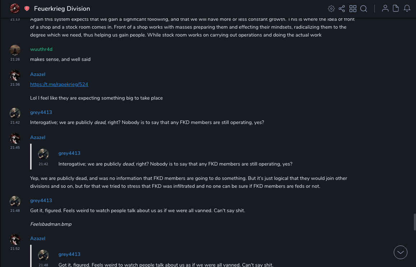Click quoted grey4413 name in 21:52 reply
This screenshot has height=267, width=416.
pos(69,254)
